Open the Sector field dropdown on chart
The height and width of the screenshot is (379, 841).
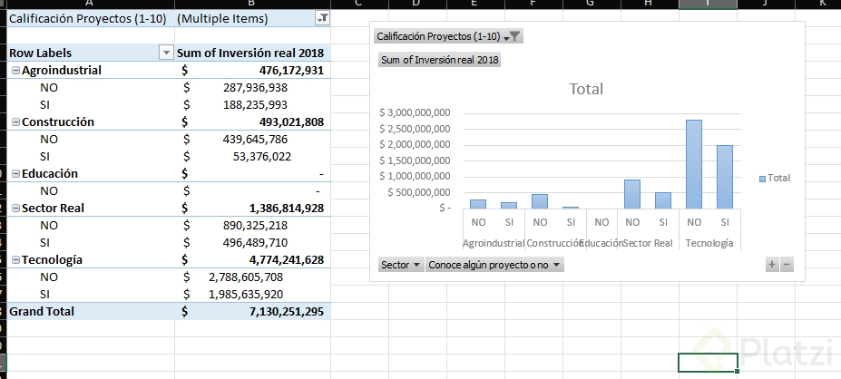(x=401, y=265)
